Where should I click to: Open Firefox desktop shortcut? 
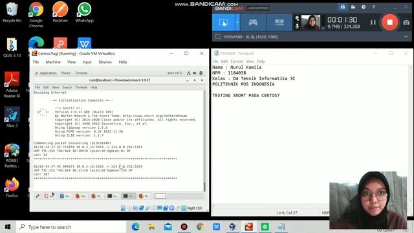12,188
